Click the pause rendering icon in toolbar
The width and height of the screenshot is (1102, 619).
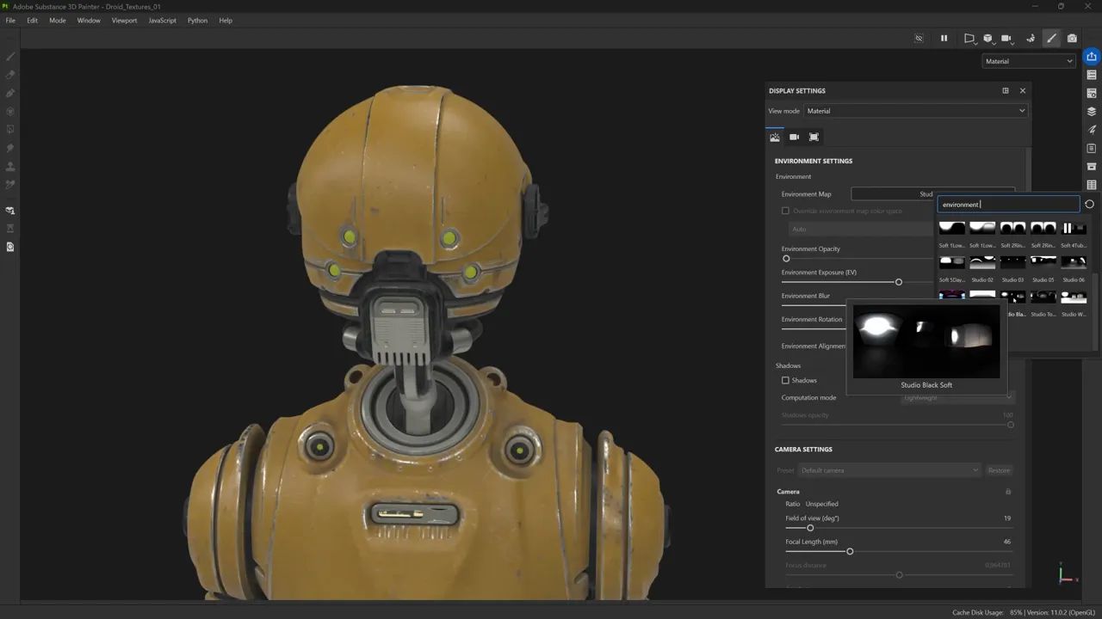point(944,38)
